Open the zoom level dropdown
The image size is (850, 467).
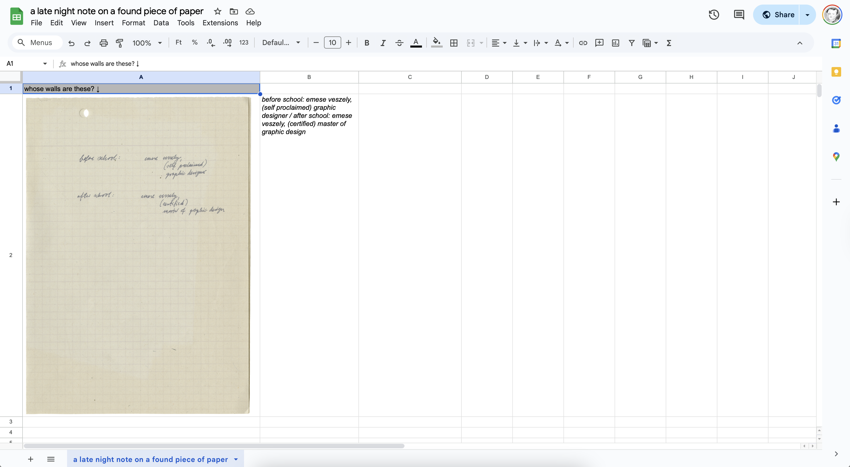pos(147,43)
